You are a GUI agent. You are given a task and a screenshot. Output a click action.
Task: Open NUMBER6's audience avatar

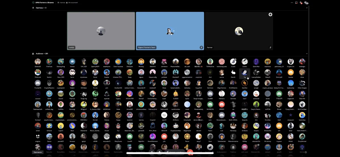coord(210,104)
